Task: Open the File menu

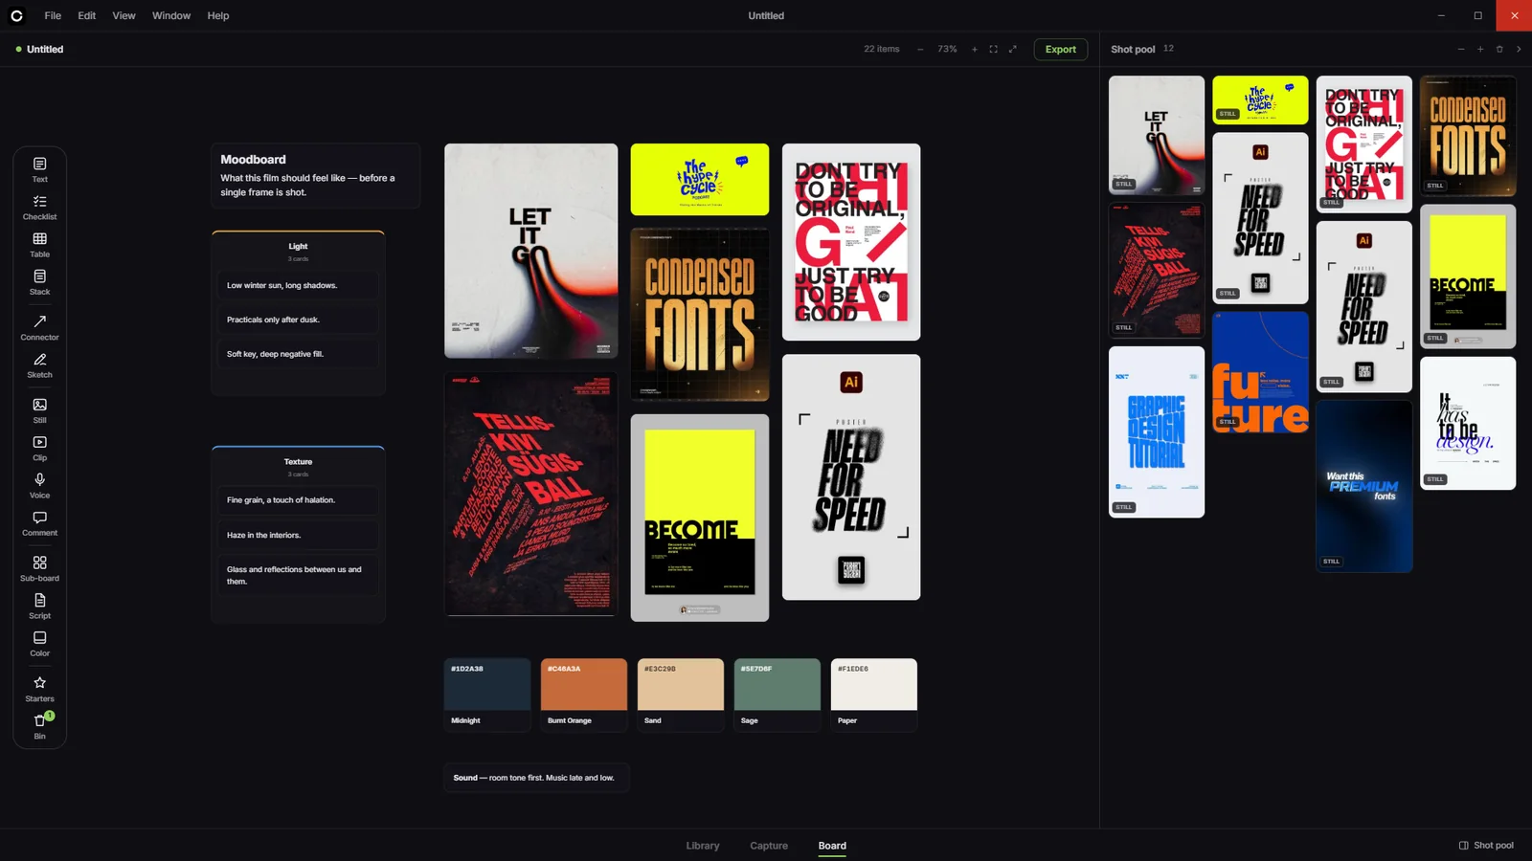Action: click(x=53, y=15)
